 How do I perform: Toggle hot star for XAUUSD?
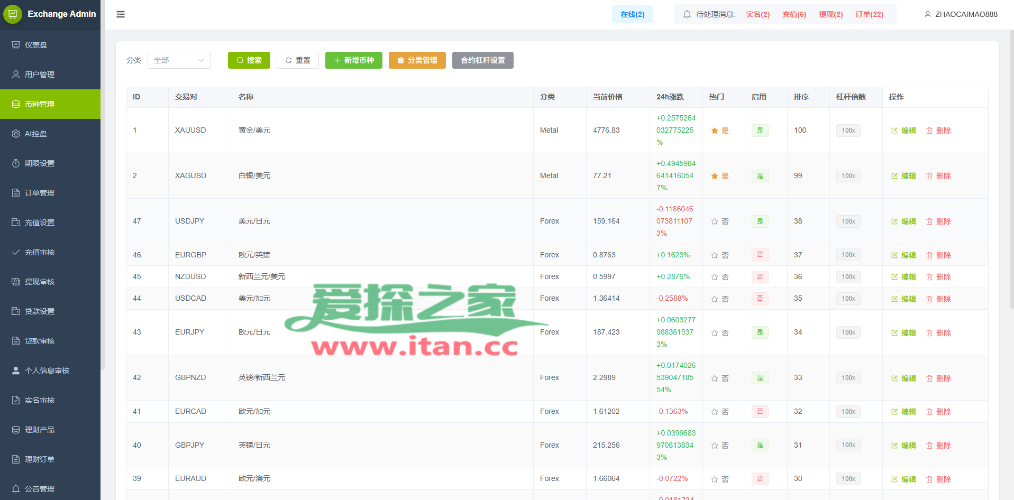click(715, 131)
